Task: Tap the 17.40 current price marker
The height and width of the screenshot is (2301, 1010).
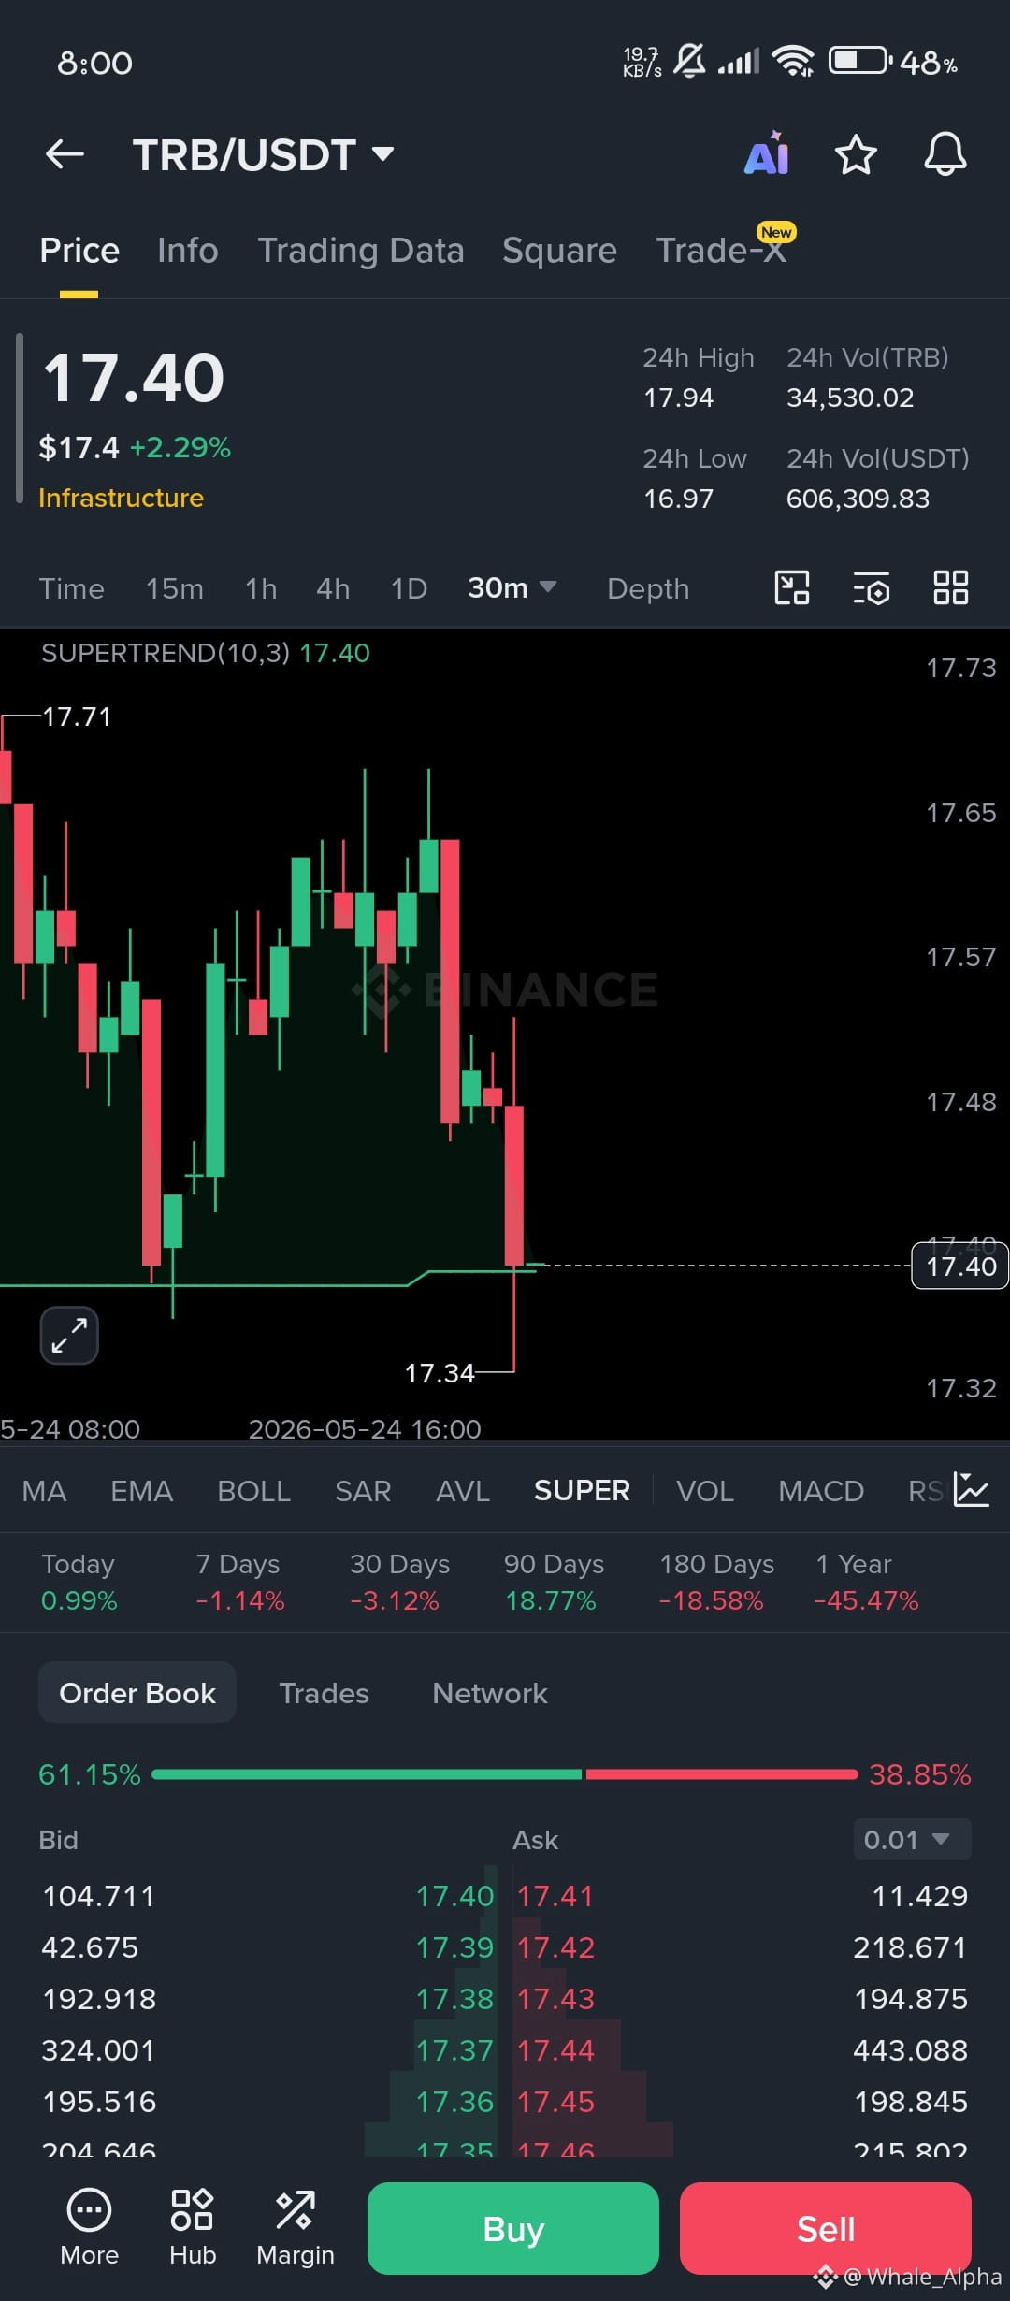Action: coord(960,1266)
